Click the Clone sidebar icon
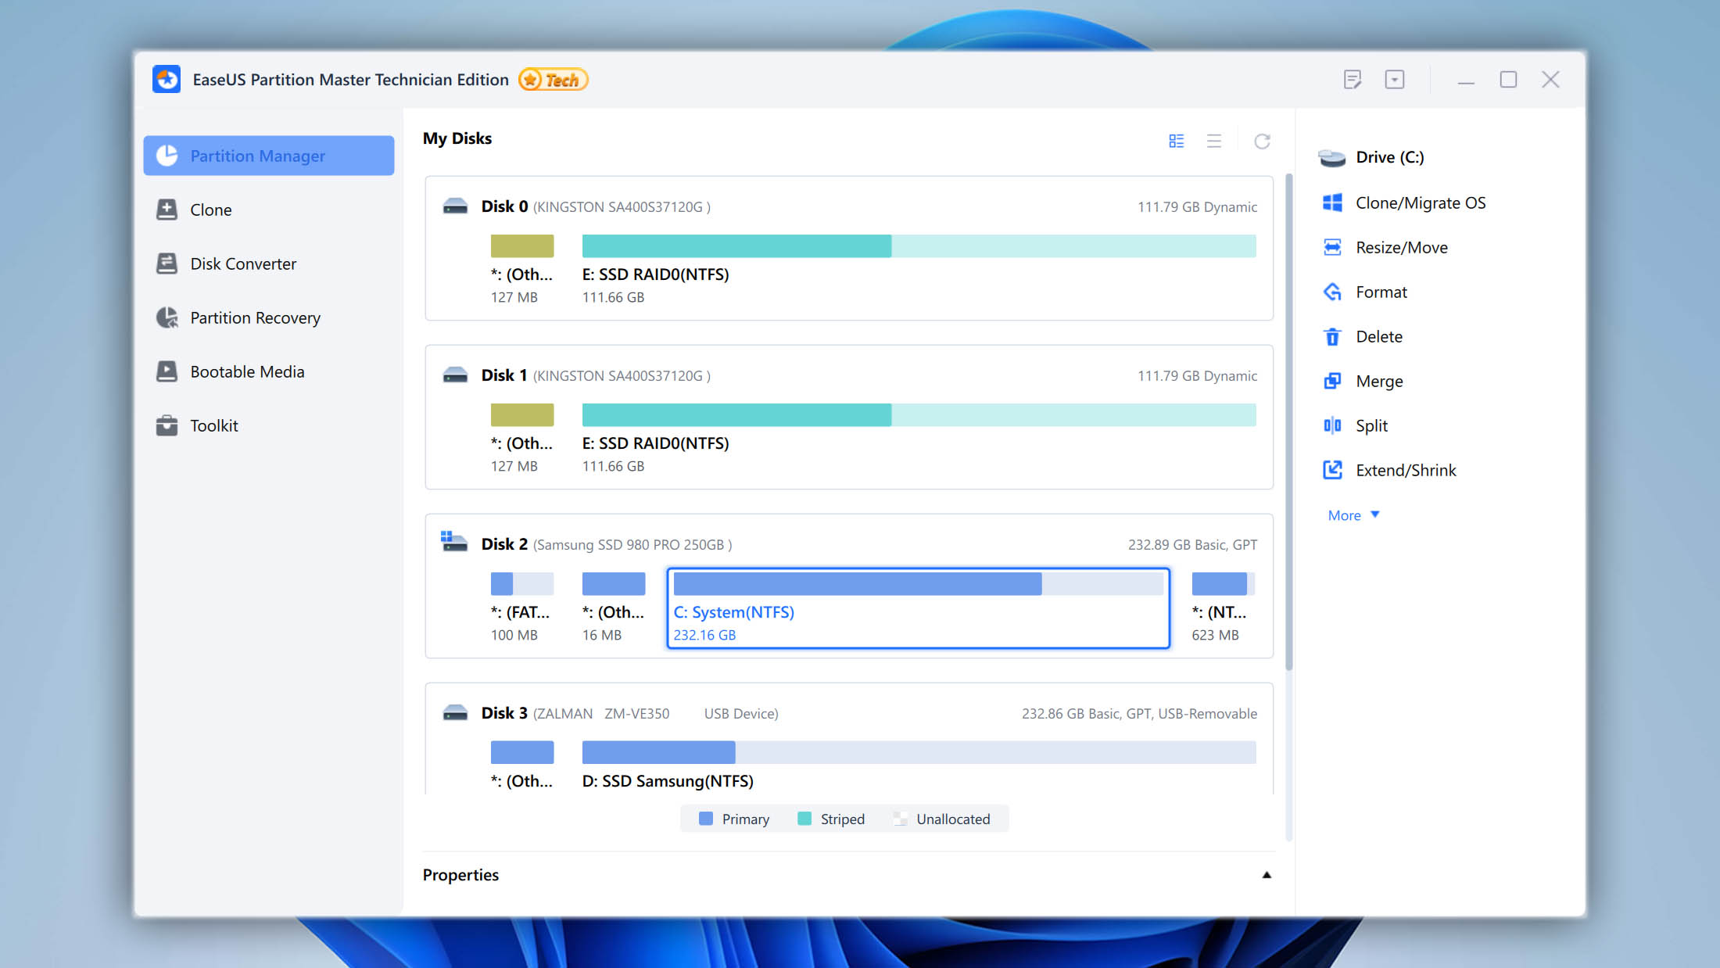This screenshot has width=1720, height=968. pos(167,210)
